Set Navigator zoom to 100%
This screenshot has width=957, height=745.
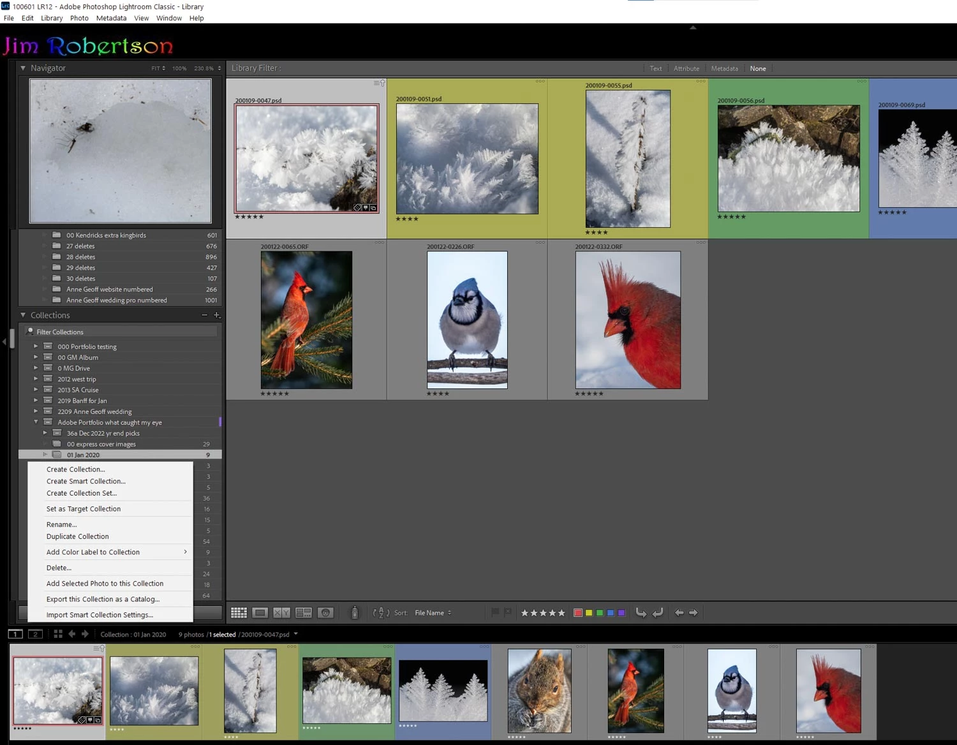pos(179,68)
